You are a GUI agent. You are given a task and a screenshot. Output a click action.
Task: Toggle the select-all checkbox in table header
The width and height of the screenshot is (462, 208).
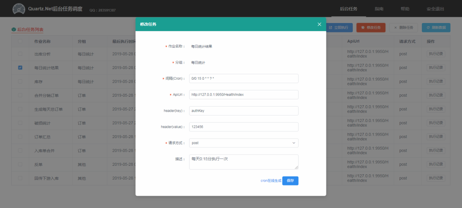coord(20,42)
